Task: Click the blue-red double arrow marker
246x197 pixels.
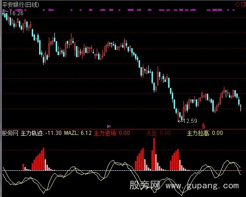Action: pos(109,126)
